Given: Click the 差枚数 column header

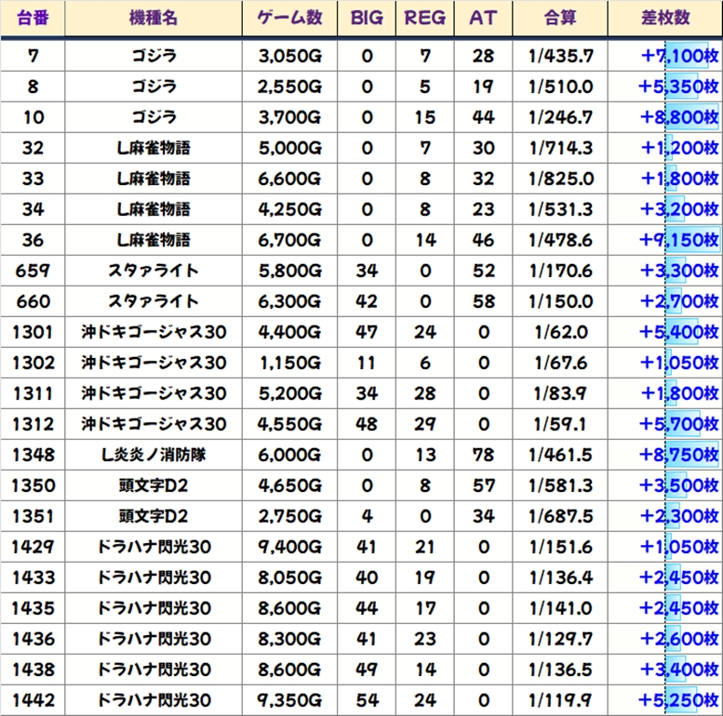Looking at the screenshot, I should [665, 18].
